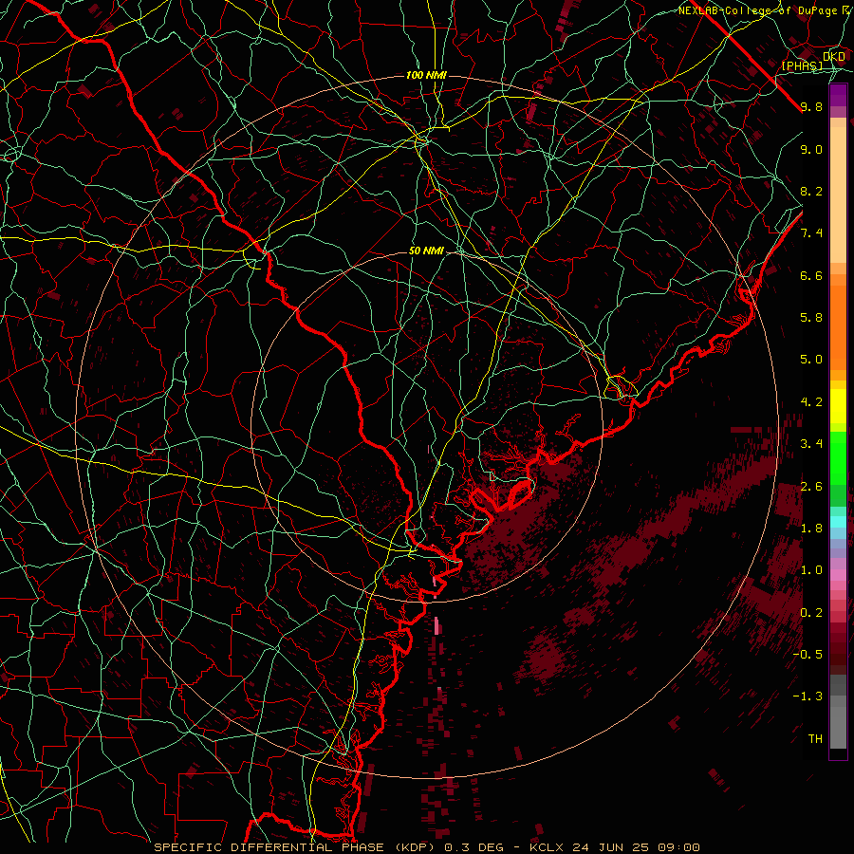Click the 8.2 scale value
This screenshot has width=854, height=854.
pos(811,191)
